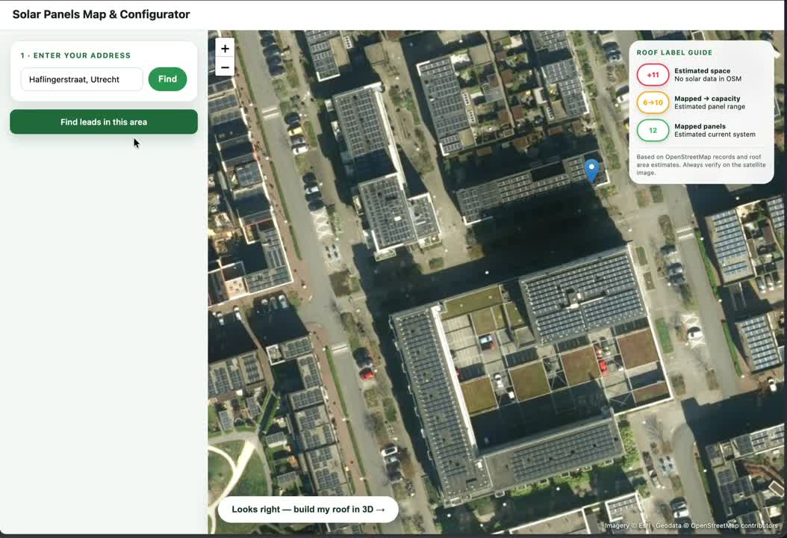Click the Imagery © Esri attribution
Screen dimensions: 787x538
click(627, 525)
